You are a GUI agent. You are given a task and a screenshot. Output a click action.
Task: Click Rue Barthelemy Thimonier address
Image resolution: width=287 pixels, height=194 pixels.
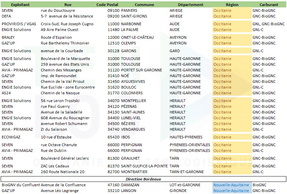click(x=65, y=43)
